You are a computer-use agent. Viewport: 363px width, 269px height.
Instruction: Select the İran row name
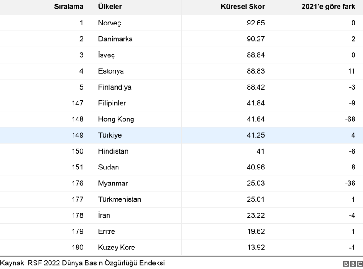[x=104, y=215]
